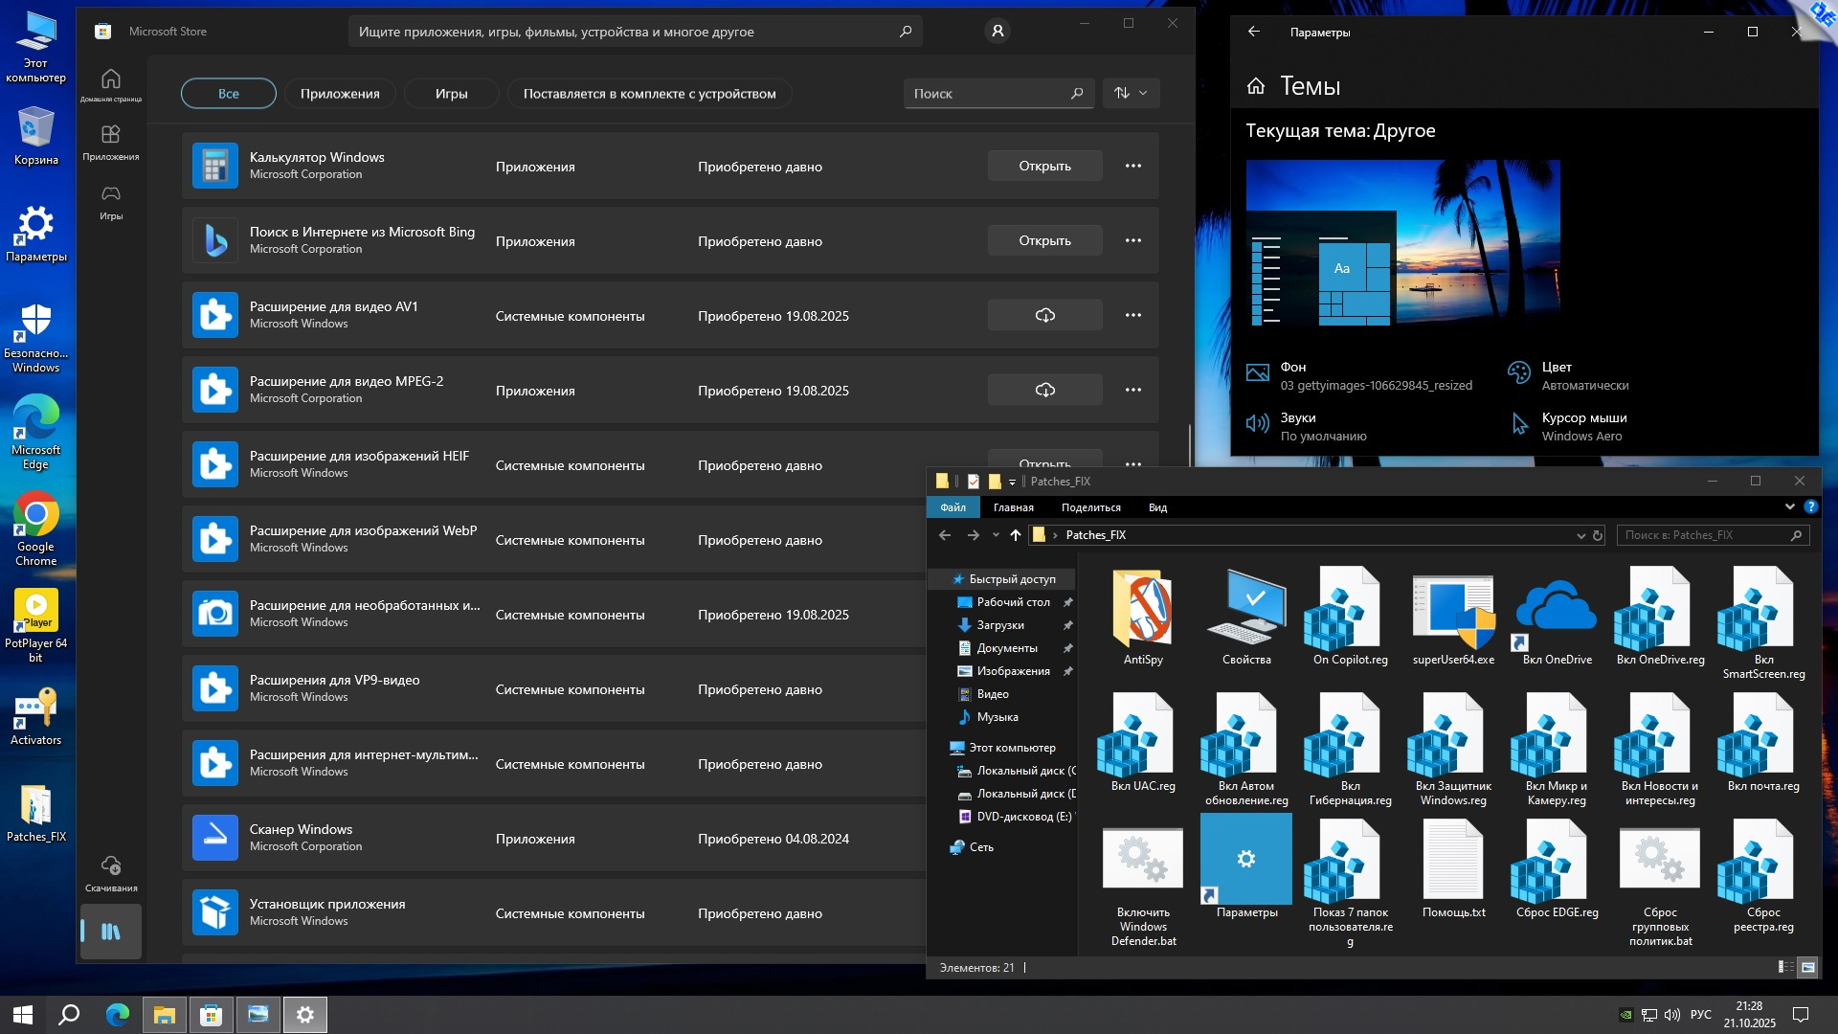Image resolution: width=1838 pixels, height=1034 pixels.
Task: Click the Store Library icon
Action: coord(111,931)
